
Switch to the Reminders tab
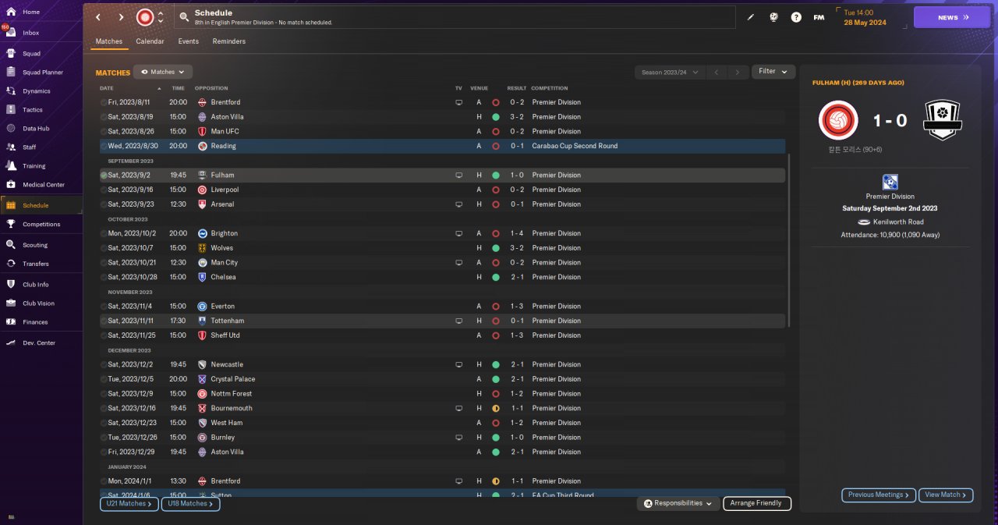(x=228, y=41)
